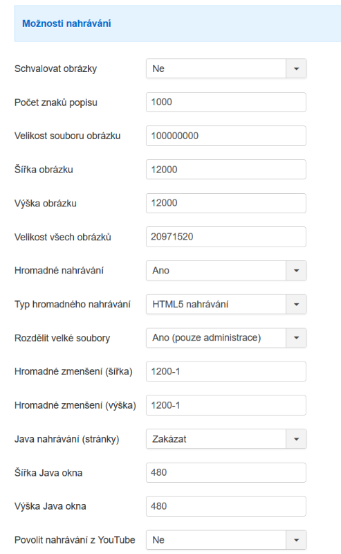Open the Java nahrávání (stránky) dropdown
The width and height of the screenshot is (341, 554).
[x=226, y=439]
